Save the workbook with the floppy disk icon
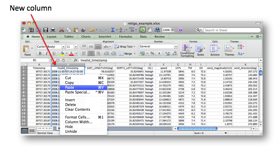This screenshot has height=146, width=274. pyautogui.click(x=46, y=30)
